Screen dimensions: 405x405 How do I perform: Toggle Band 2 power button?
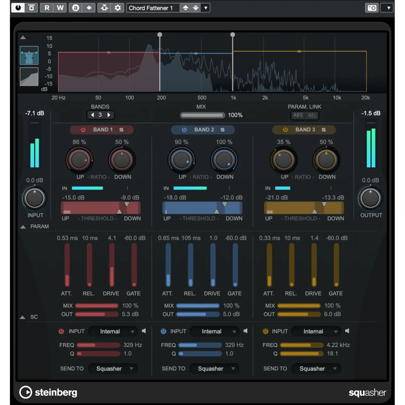tap(184, 130)
